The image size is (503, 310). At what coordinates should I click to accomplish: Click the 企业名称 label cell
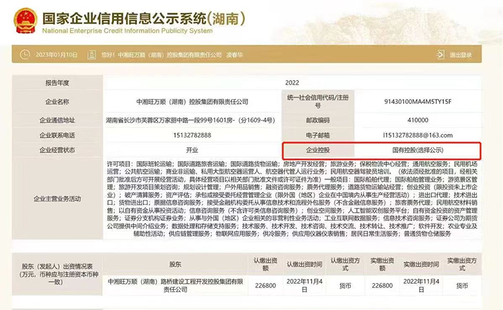click(58, 102)
